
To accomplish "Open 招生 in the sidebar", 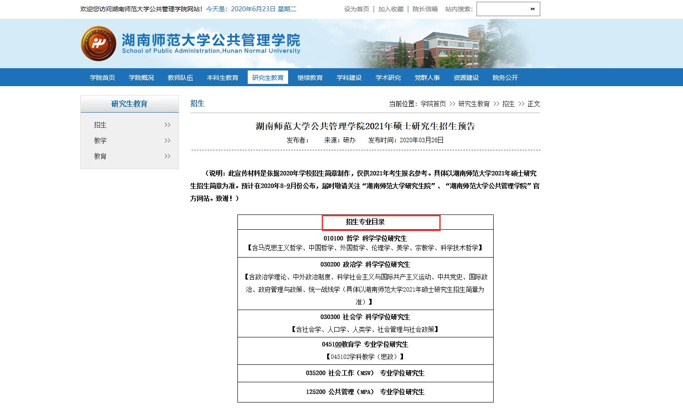I will click(x=100, y=125).
